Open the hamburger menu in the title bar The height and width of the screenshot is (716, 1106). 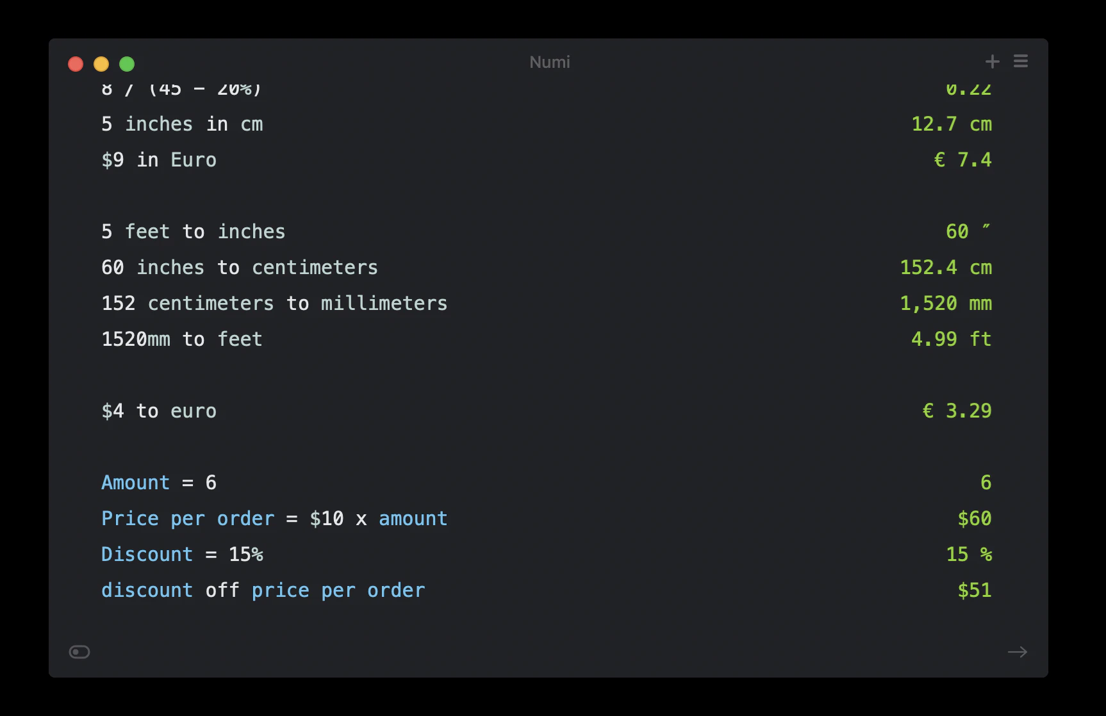[1021, 61]
